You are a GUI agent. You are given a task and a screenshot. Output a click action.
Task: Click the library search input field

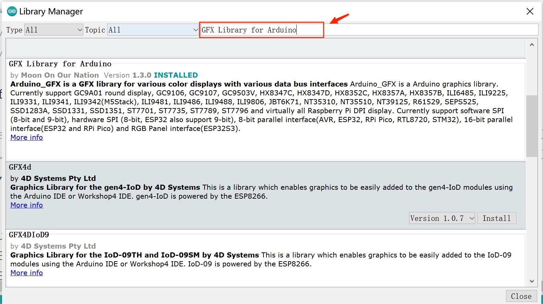click(369, 30)
